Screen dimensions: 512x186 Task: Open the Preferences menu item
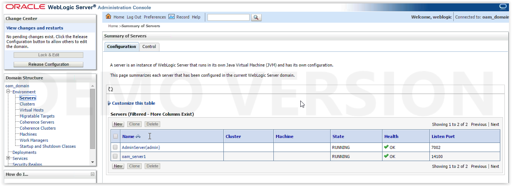point(155,17)
